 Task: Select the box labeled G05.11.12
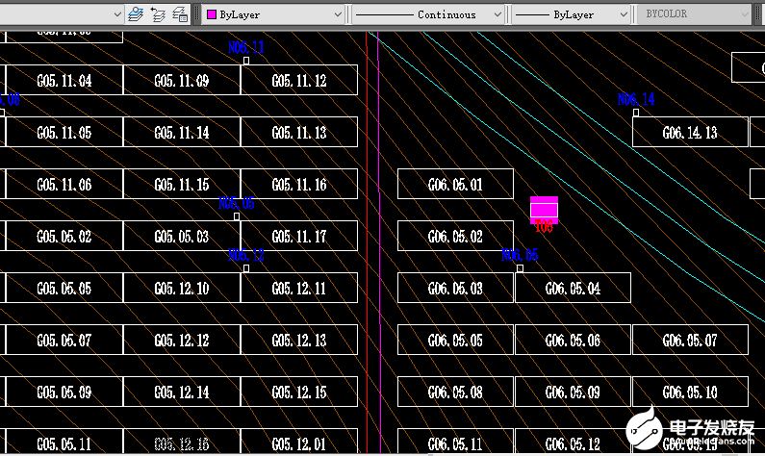pos(299,80)
